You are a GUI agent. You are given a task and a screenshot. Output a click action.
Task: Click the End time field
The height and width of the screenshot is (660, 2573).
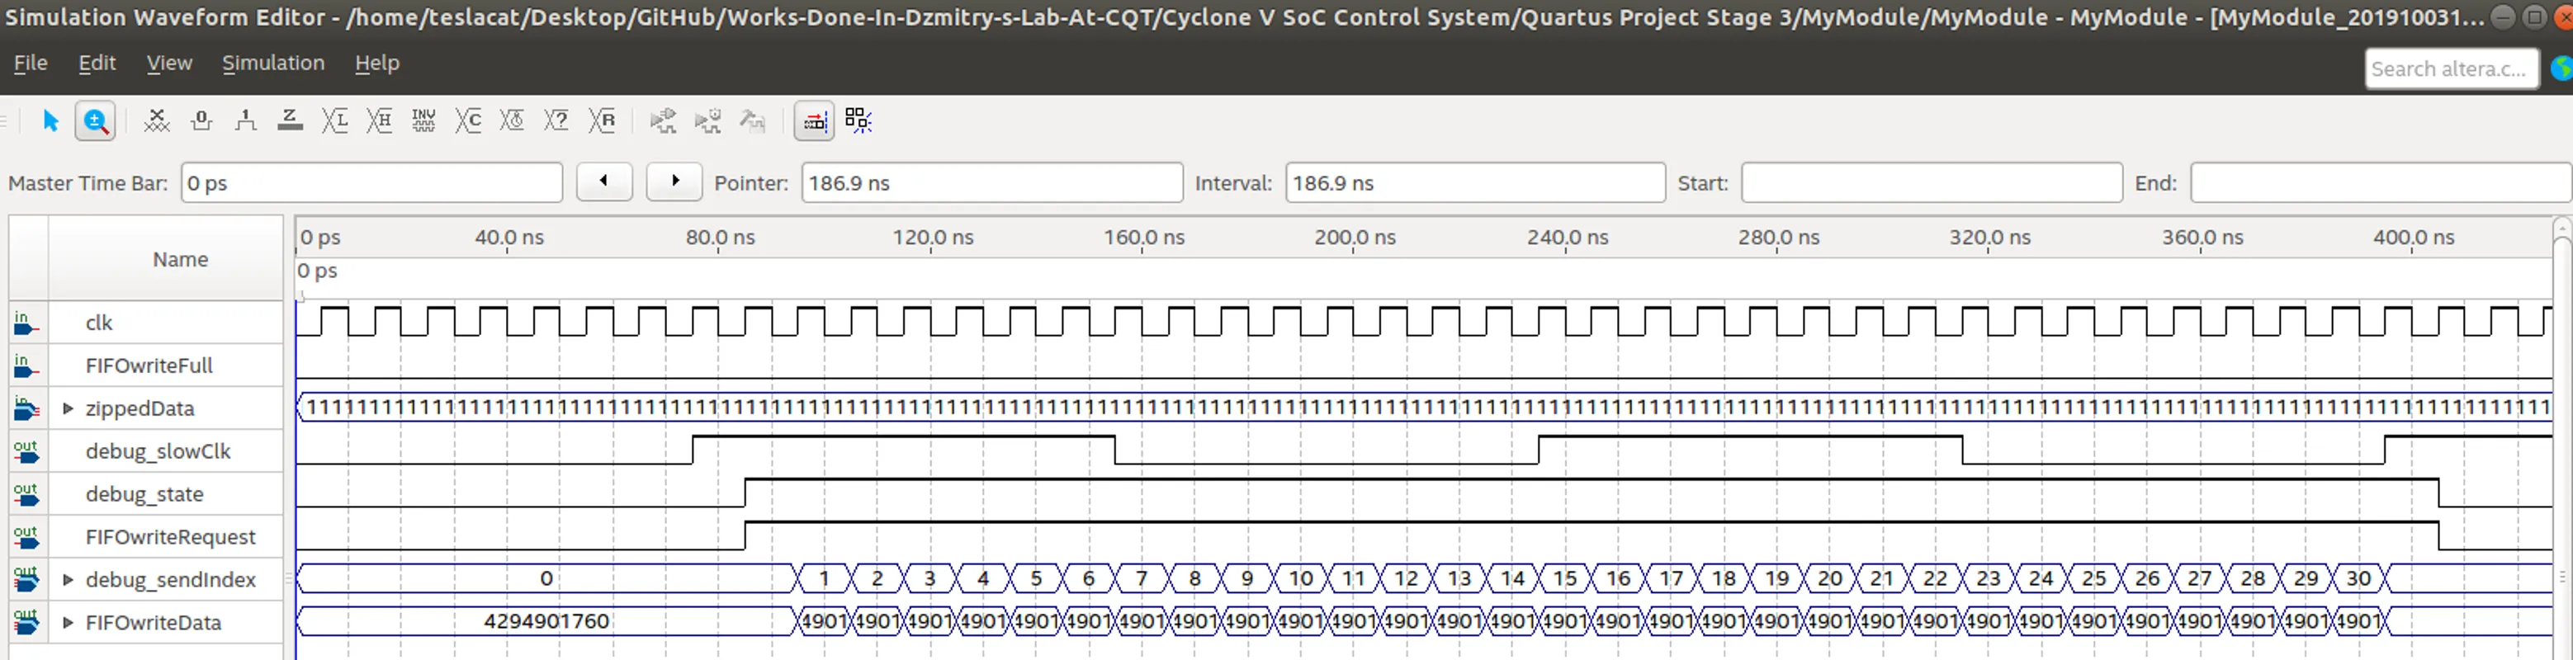click(x=2381, y=182)
